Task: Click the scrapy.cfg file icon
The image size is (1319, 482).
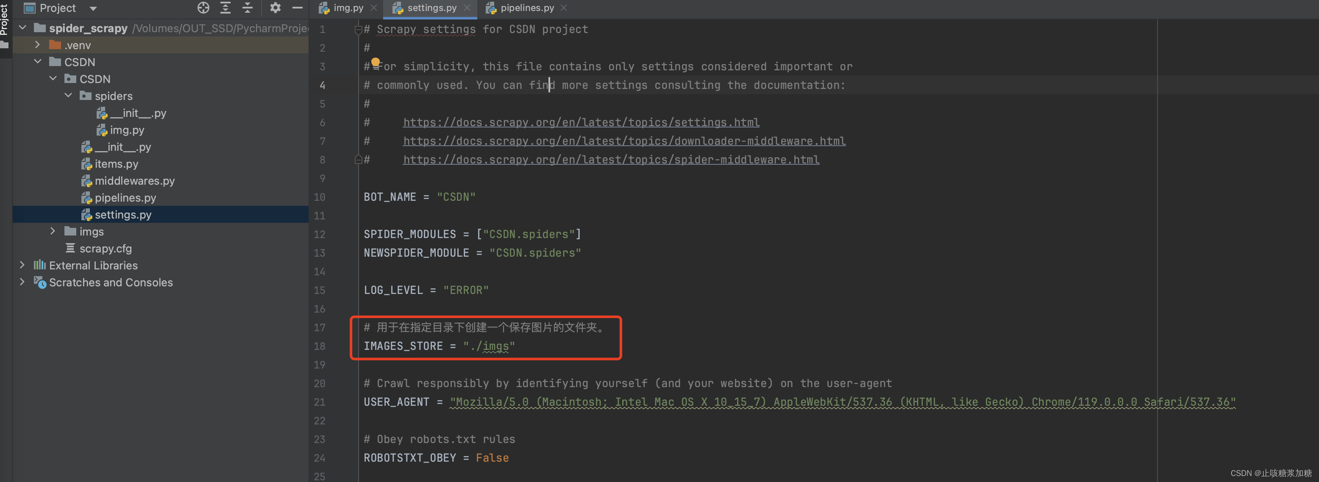Action: [70, 248]
